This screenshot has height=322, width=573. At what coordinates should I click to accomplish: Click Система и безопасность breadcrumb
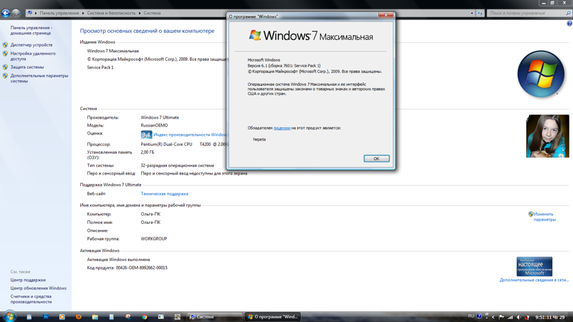111,13
